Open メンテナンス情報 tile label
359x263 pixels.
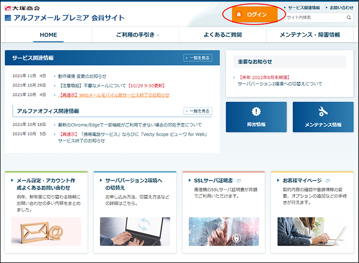point(323,125)
